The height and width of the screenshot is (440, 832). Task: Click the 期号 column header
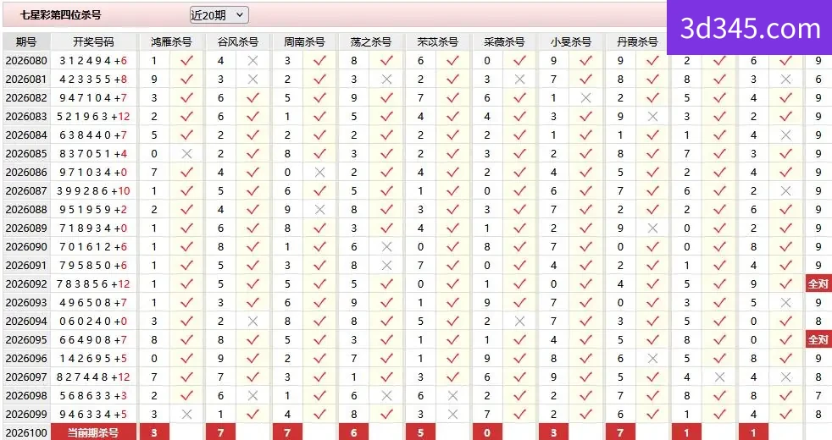[26, 41]
